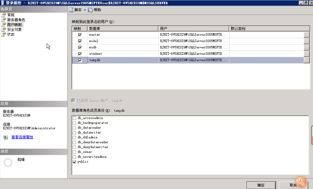The width and height of the screenshot is (313, 189).
Task: Check the db_datawriter role
Action: (x=74, y=132)
